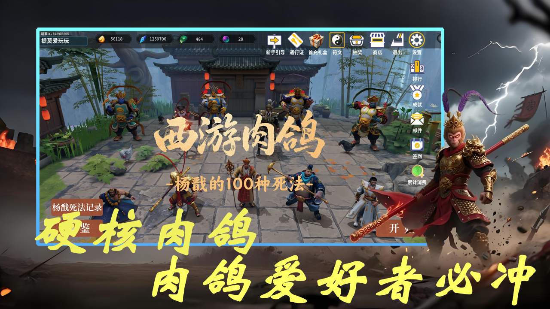
Task: Click the purple orb currency icon
Action: pyautogui.click(x=225, y=39)
